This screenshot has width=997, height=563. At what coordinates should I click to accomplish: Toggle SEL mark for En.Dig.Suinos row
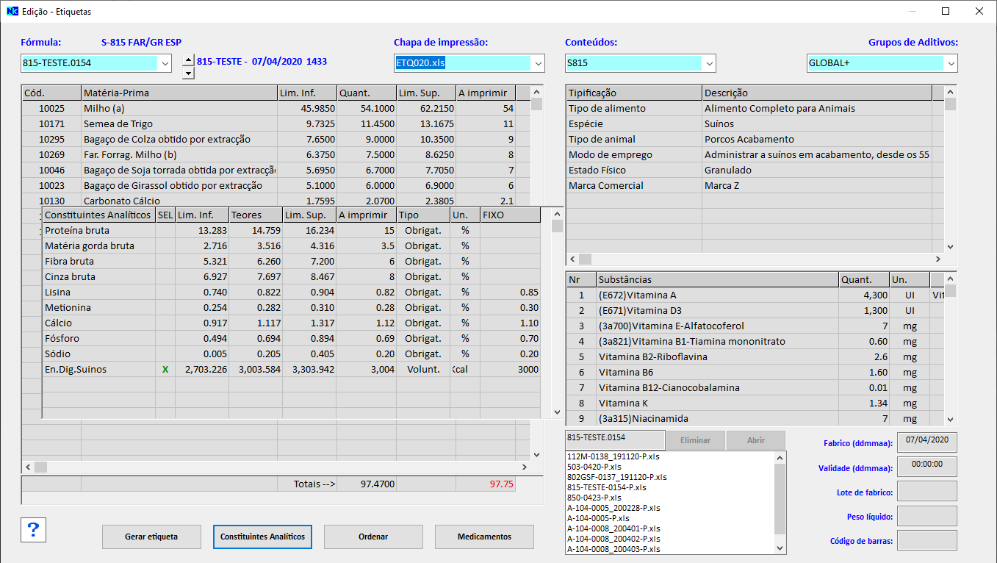(x=165, y=370)
